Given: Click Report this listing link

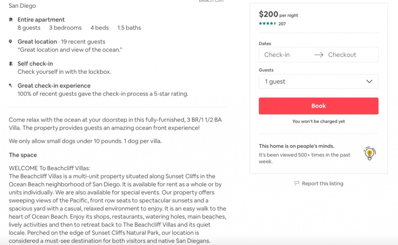Looking at the screenshot, I should [322, 183].
